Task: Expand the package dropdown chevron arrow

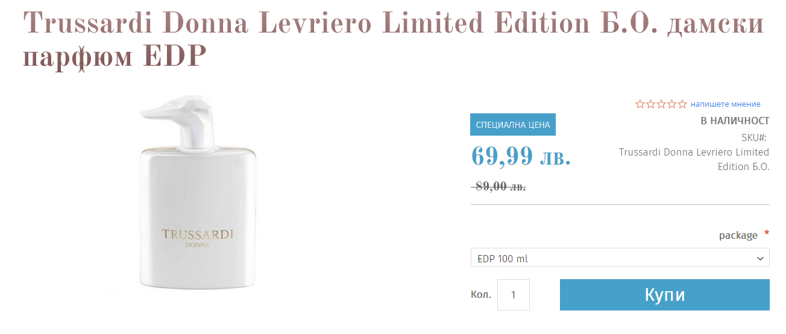Action: [x=759, y=259]
